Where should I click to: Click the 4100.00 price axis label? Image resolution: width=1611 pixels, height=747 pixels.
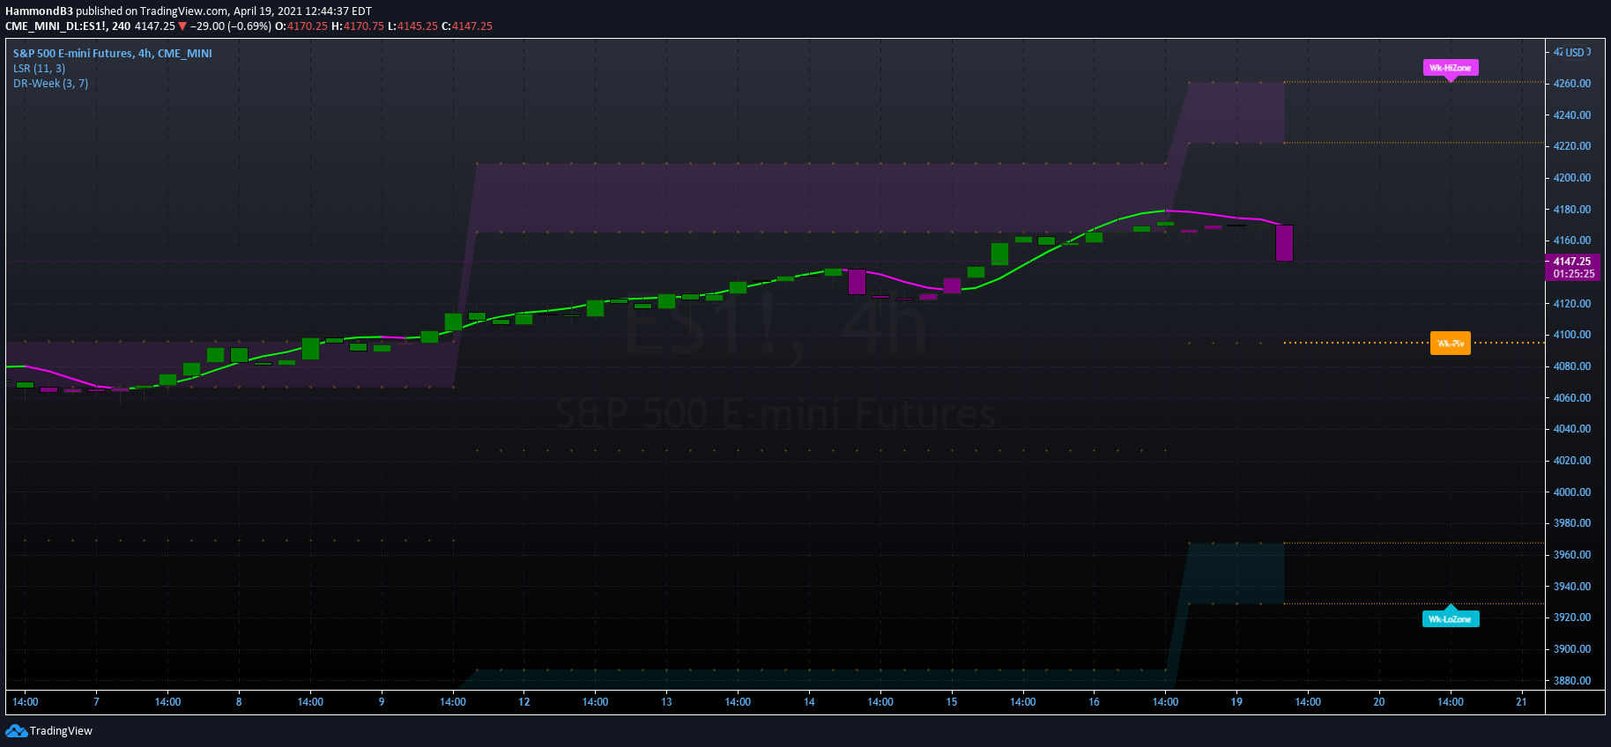[x=1572, y=335]
